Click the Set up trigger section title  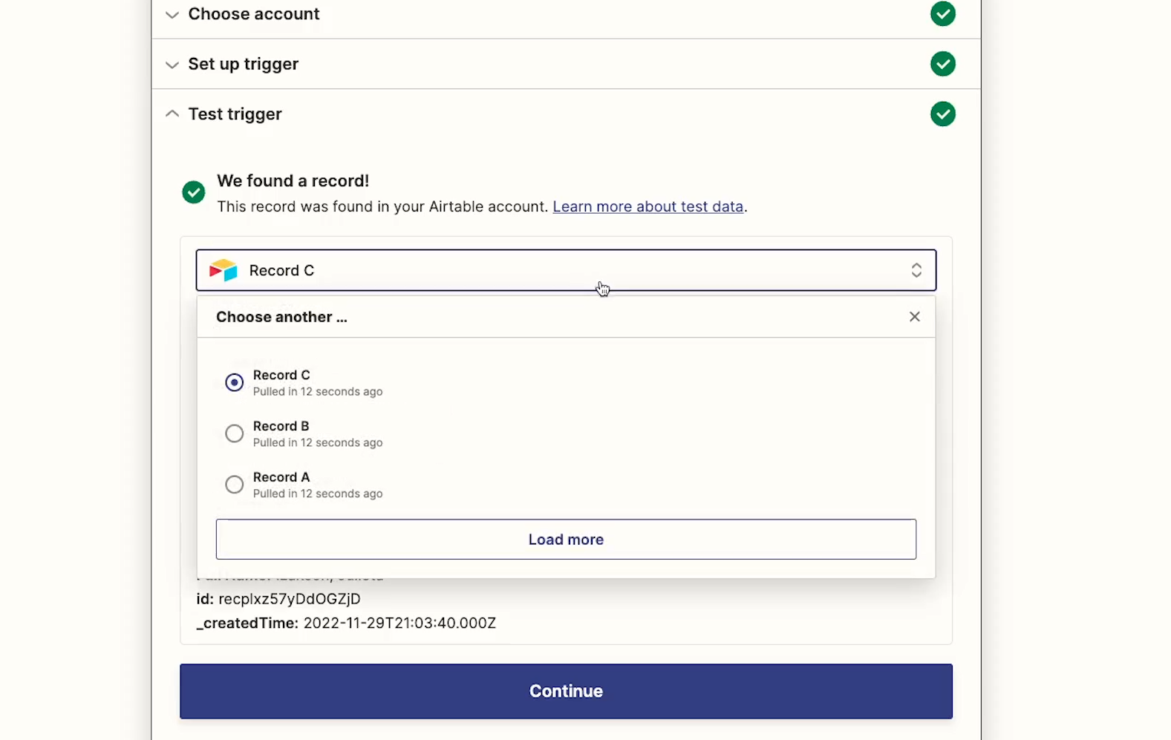(243, 64)
